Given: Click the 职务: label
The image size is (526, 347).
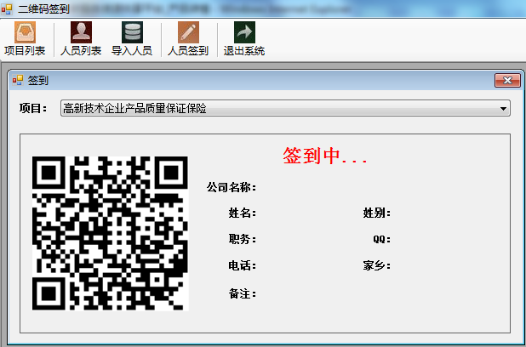Looking at the screenshot, I should point(243,239).
